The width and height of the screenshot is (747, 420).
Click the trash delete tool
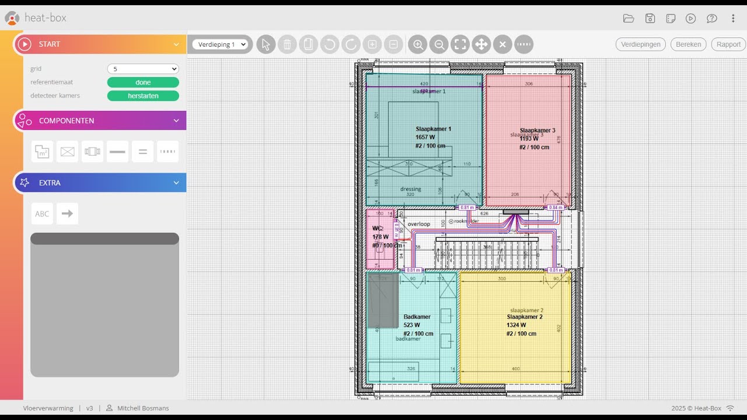pos(287,44)
